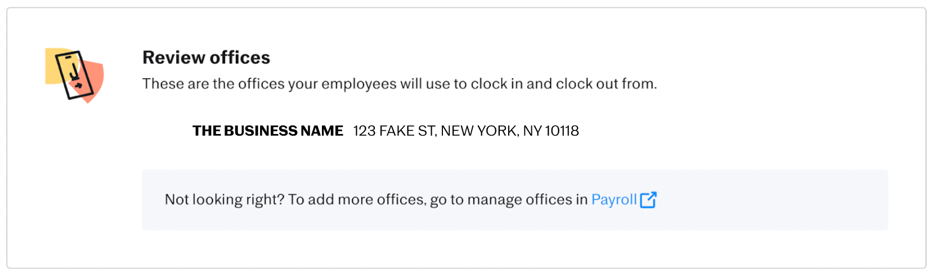The image size is (932, 278).
Task: Click the Review offices heading
Action: coord(206,57)
